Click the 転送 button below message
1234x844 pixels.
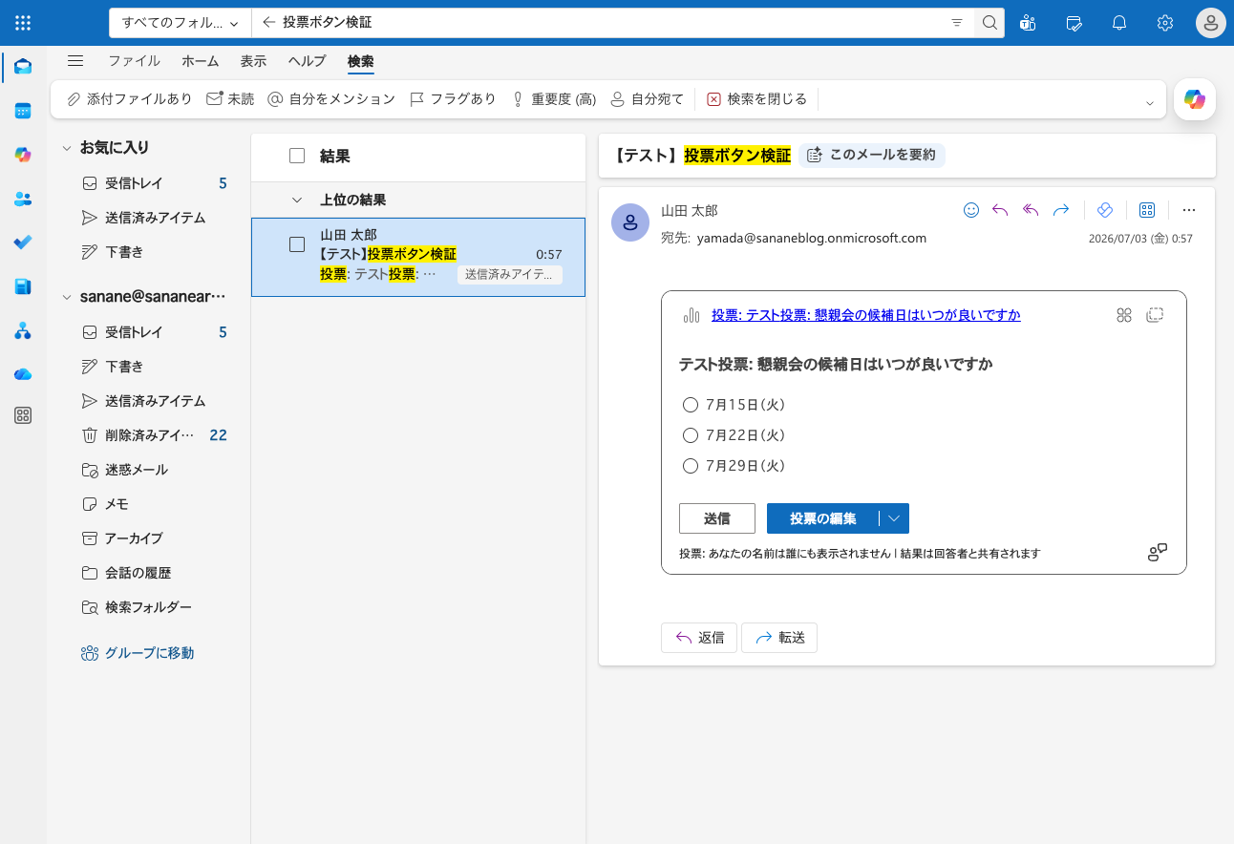[779, 638]
